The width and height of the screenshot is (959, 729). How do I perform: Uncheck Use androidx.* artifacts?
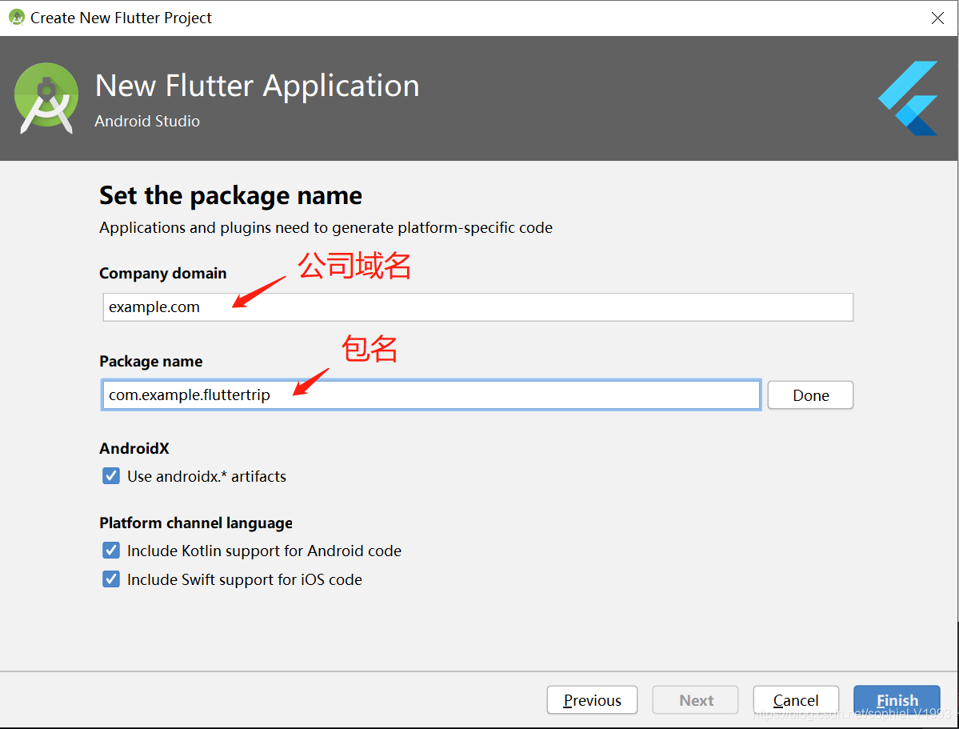tap(111, 475)
